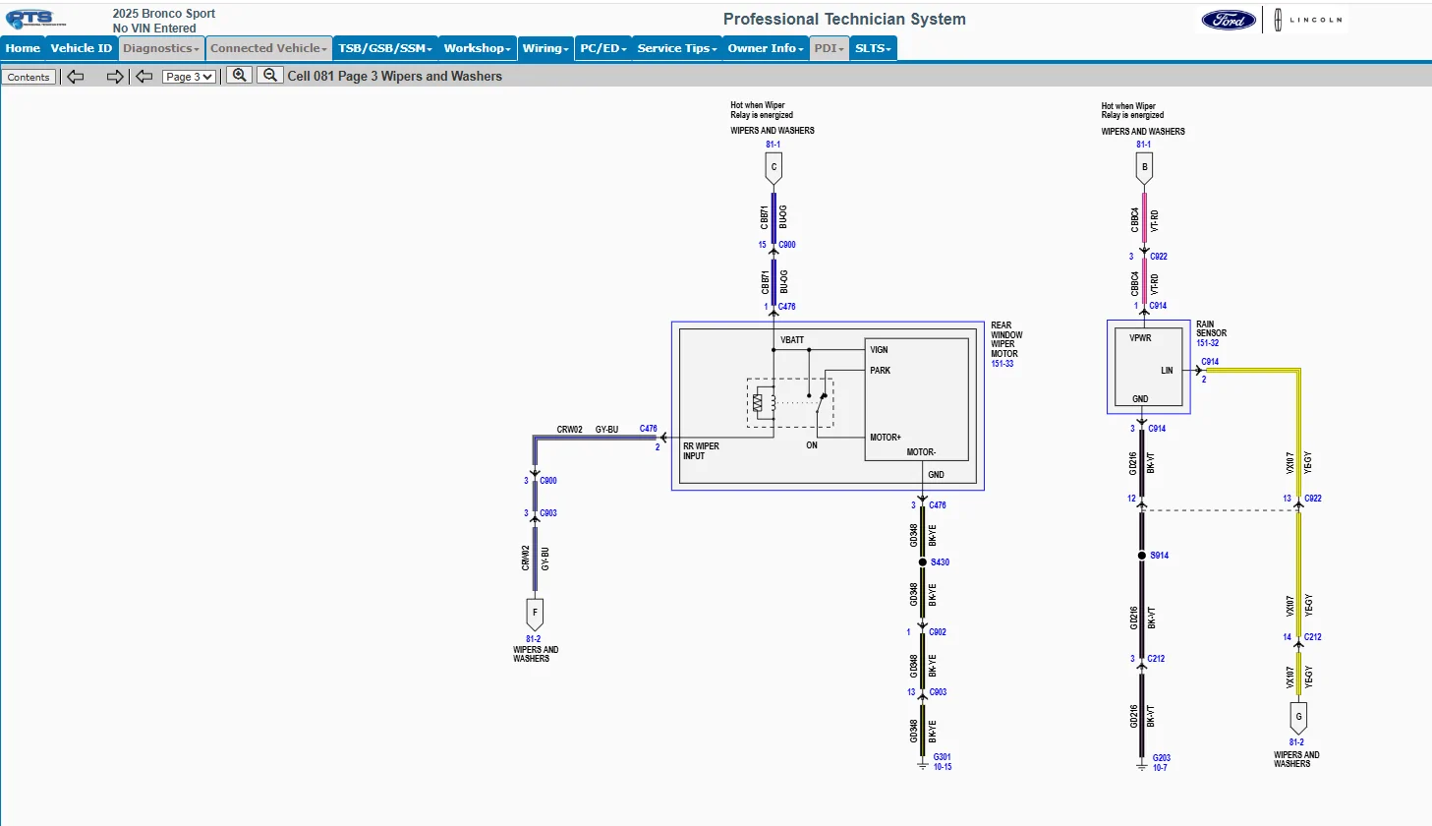1432x826 pixels.
Task: Expand the Wiring dropdown menu
Action: point(545,48)
